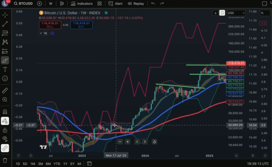Toggle lock all drawing tools

pos(5,130)
